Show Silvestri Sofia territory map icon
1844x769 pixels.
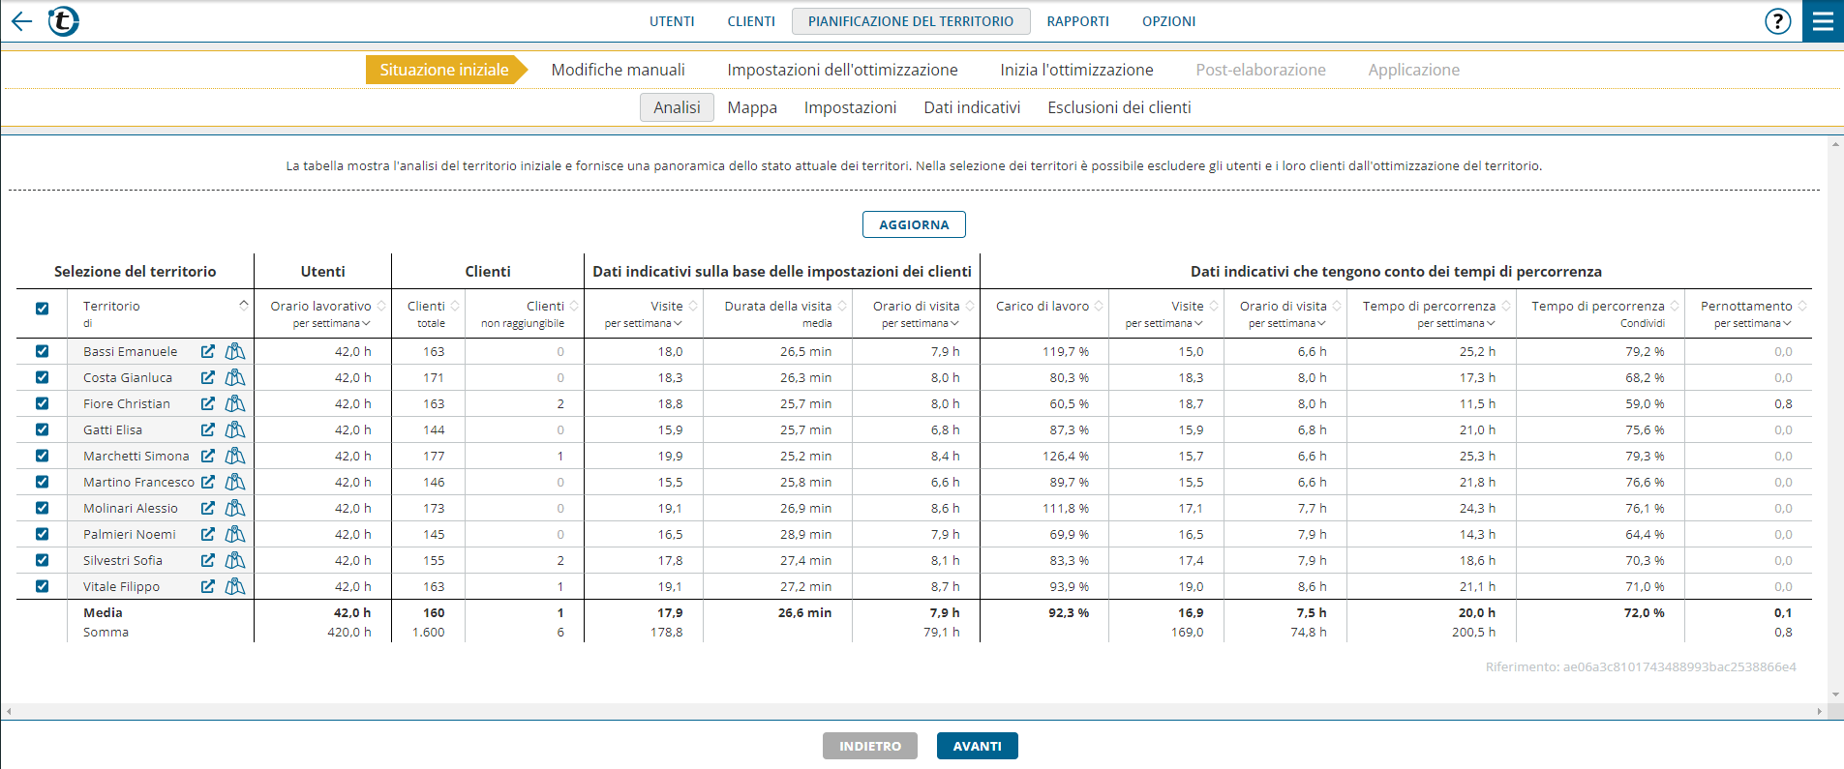[235, 560]
